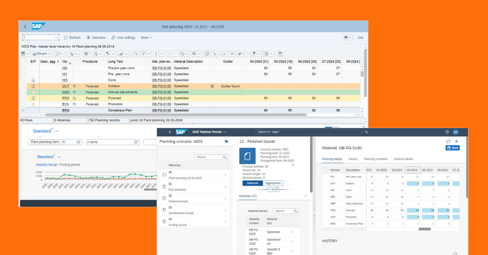The height and width of the screenshot is (255, 488).
Task: Open the Find/search icon in the planning toolbar
Action: [x=135, y=53]
